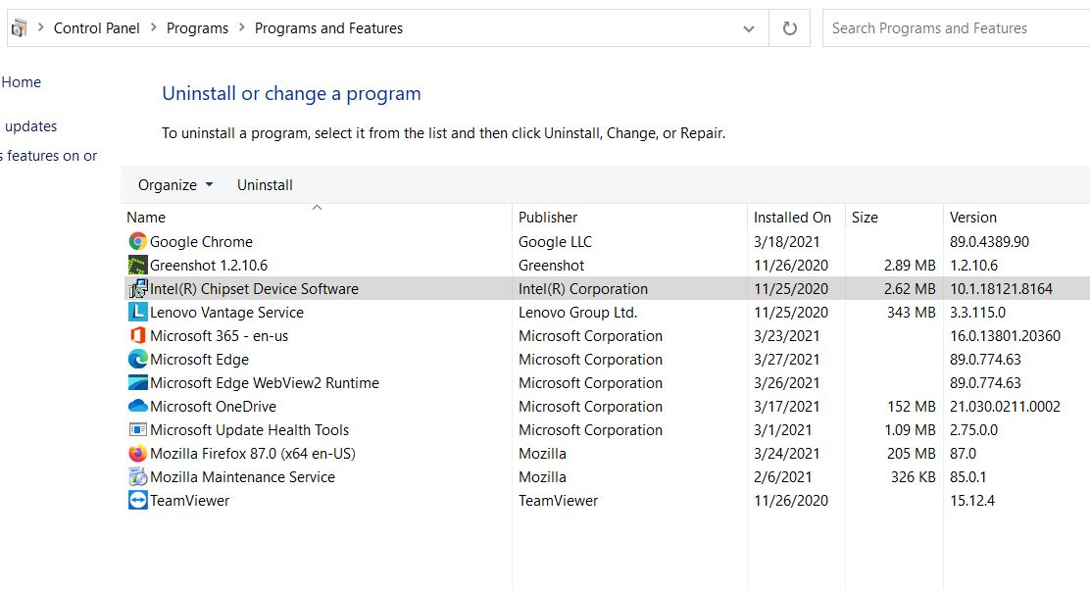Select the TeamViewer program icon
This screenshot has width=1090, height=590.
click(x=137, y=501)
